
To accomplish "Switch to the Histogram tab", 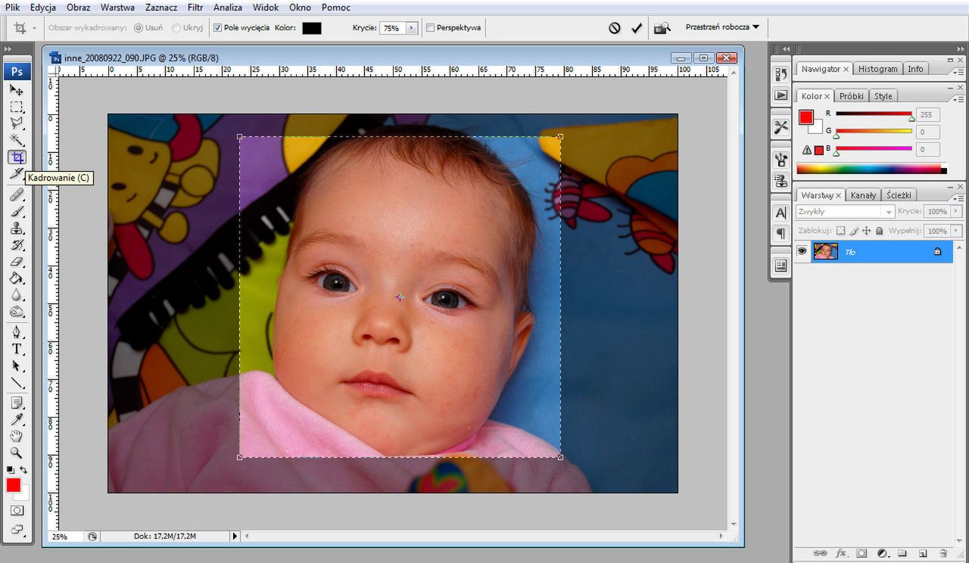I will coord(878,69).
